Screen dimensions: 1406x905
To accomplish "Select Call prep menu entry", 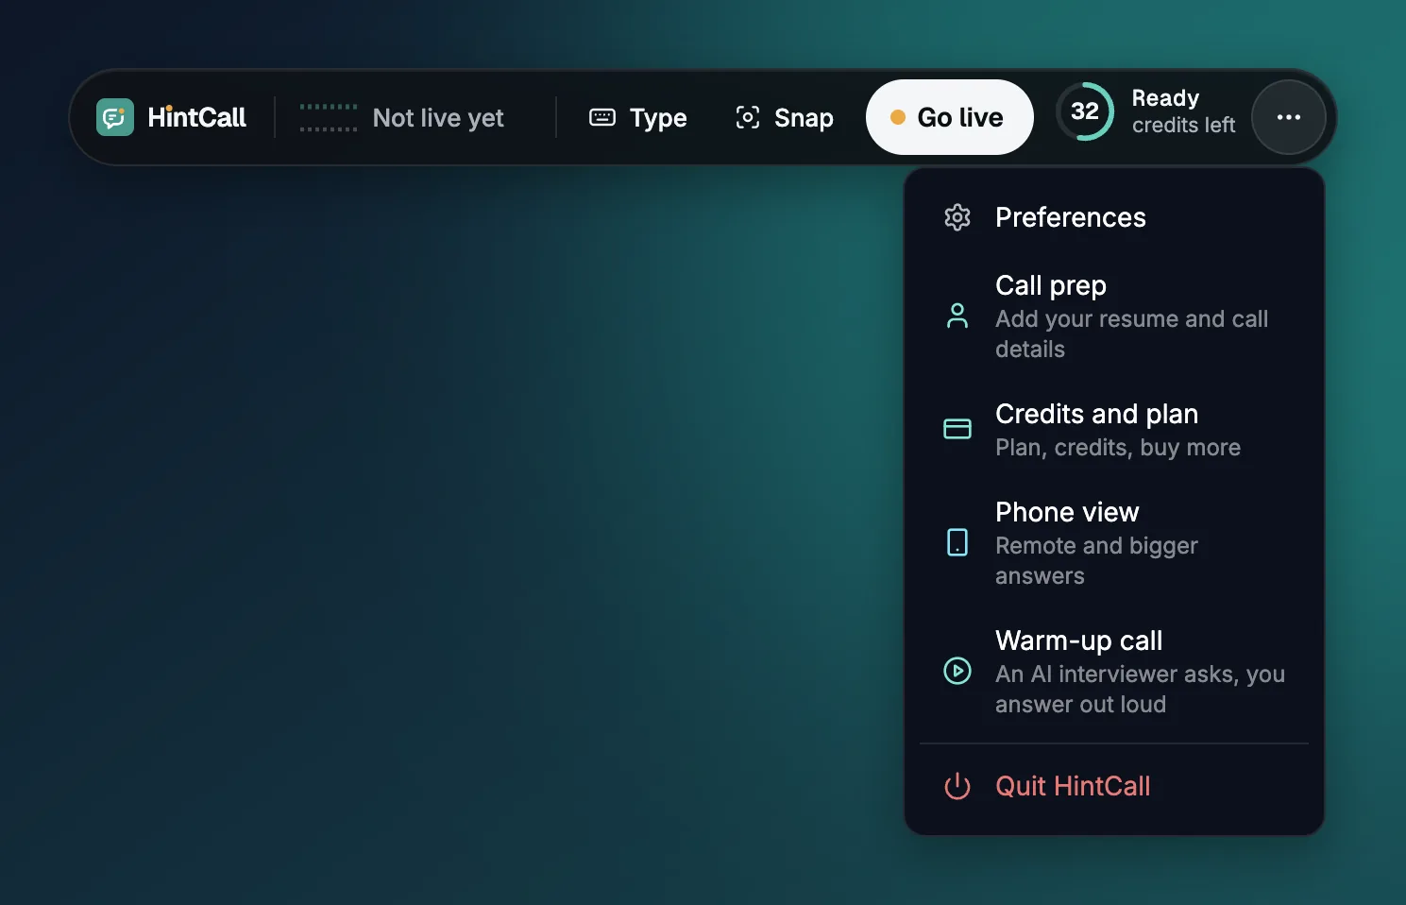I will click(1114, 316).
